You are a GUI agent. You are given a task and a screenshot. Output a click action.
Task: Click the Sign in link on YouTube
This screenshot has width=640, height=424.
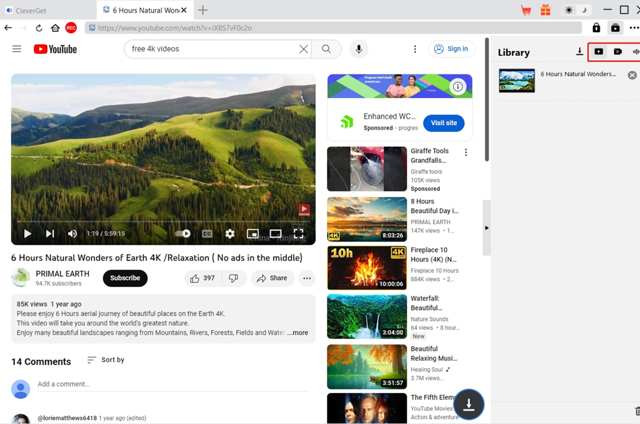(x=452, y=49)
